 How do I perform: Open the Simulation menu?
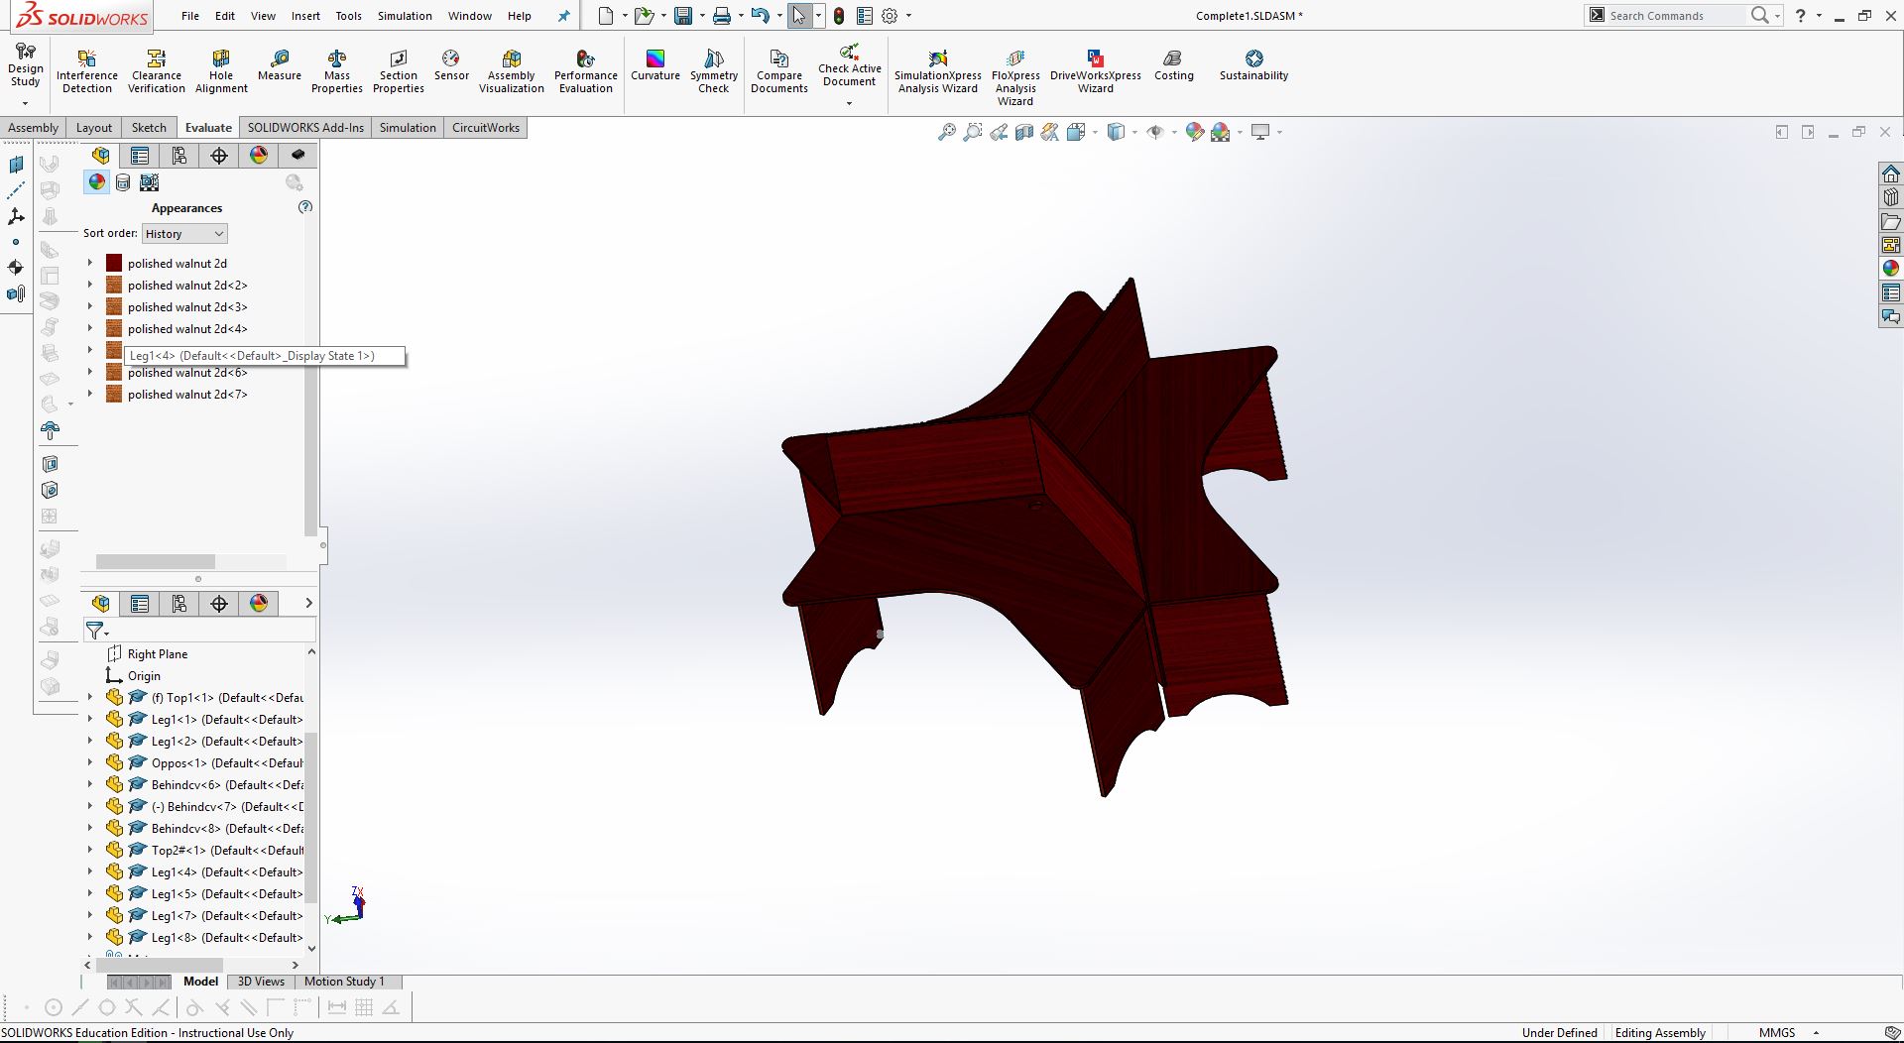pyautogui.click(x=405, y=16)
